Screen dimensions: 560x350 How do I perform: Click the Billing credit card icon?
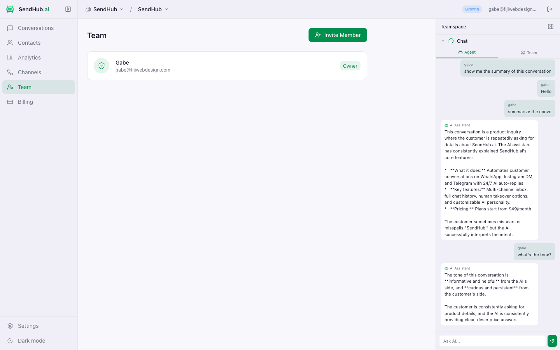click(10, 102)
